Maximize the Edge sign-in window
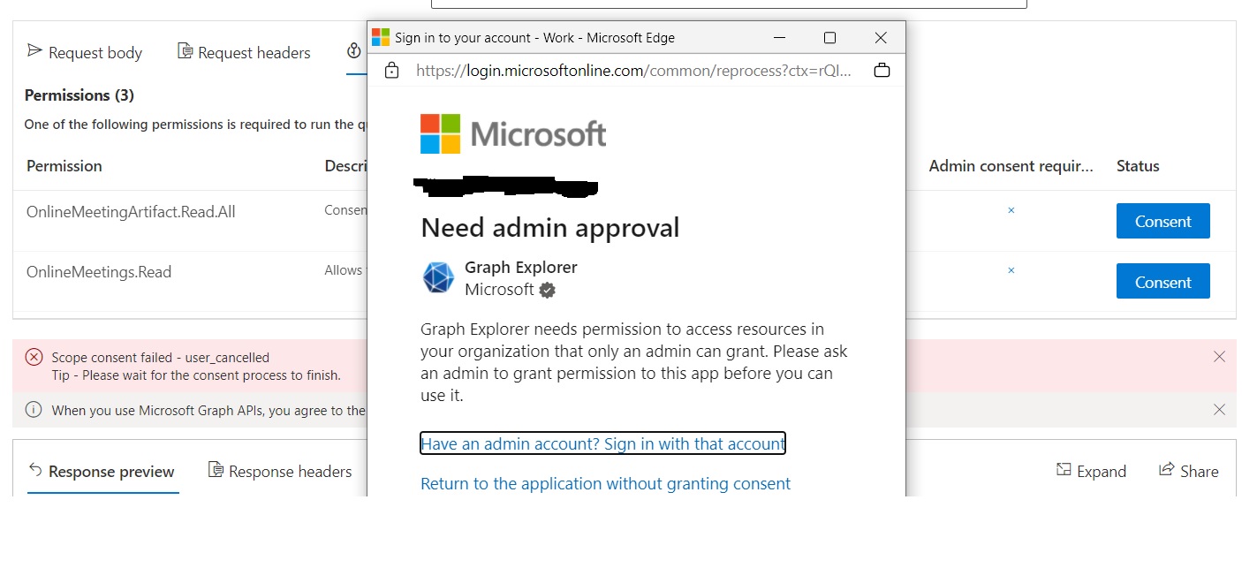This screenshot has width=1242, height=568. point(829,38)
